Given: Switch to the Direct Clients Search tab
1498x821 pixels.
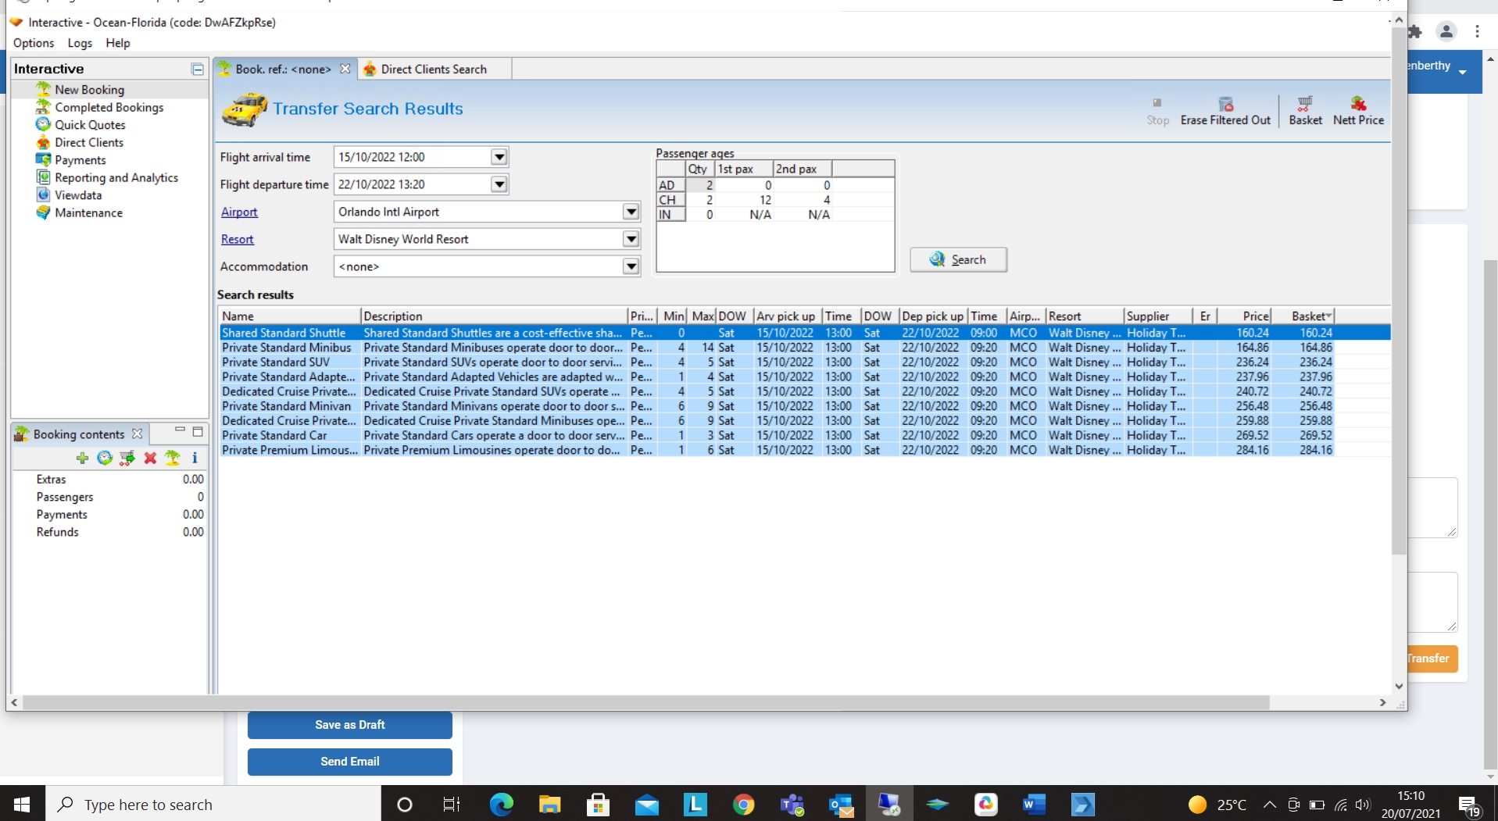Looking at the screenshot, I should coord(434,69).
